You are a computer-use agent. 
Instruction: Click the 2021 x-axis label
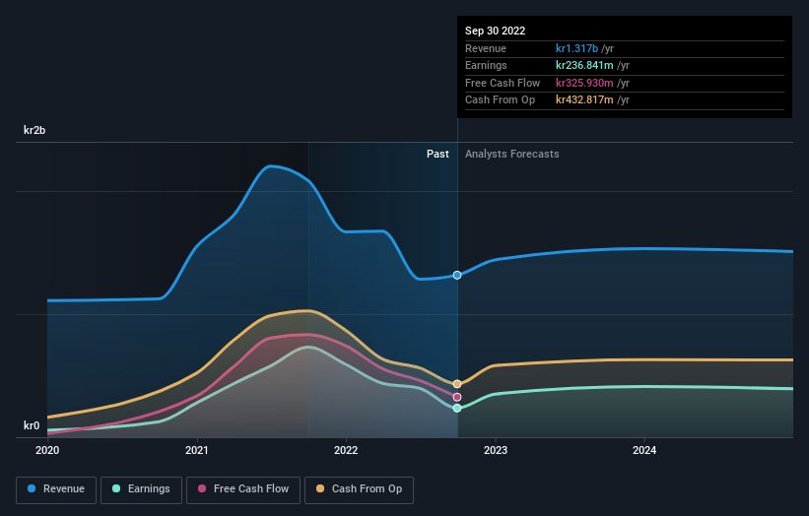pos(196,451)
